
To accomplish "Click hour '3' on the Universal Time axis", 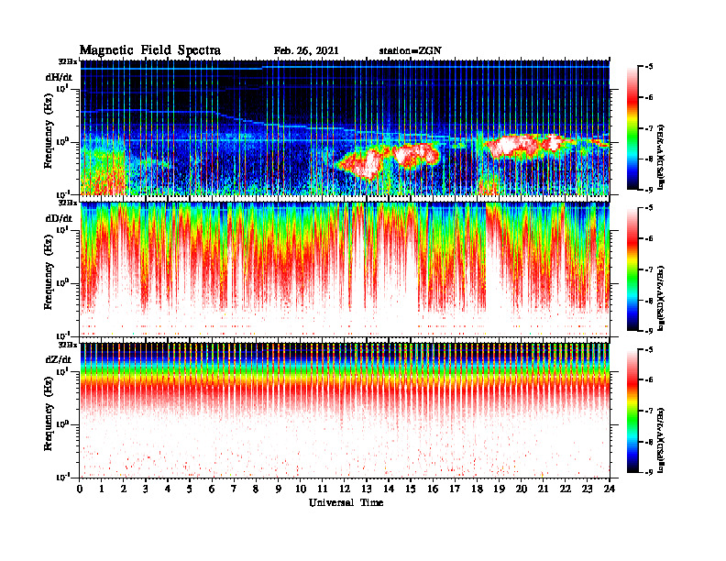I will 146,489.
